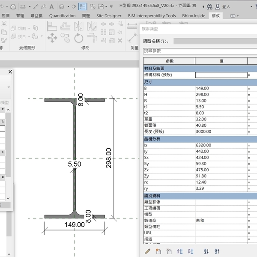Click the Edit Parameter pencil icon

(x=148, y=251)
